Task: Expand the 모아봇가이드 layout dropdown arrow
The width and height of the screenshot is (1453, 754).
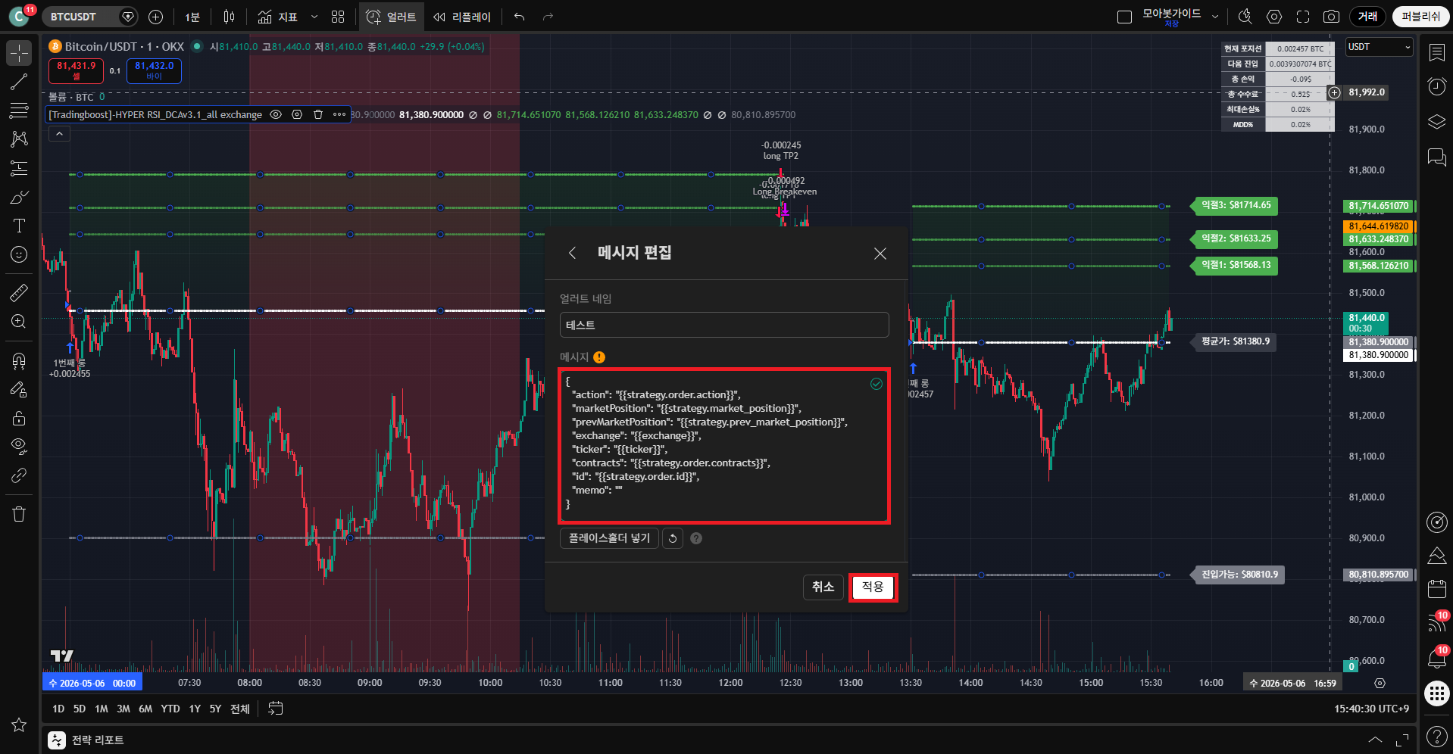Action: coord(1215,17)
